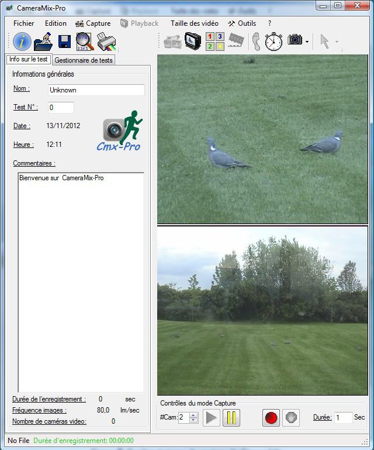The height and width of the screenshot is (450, 374).
Task: Click the footprint icon
Action: [x=256, y=42]
